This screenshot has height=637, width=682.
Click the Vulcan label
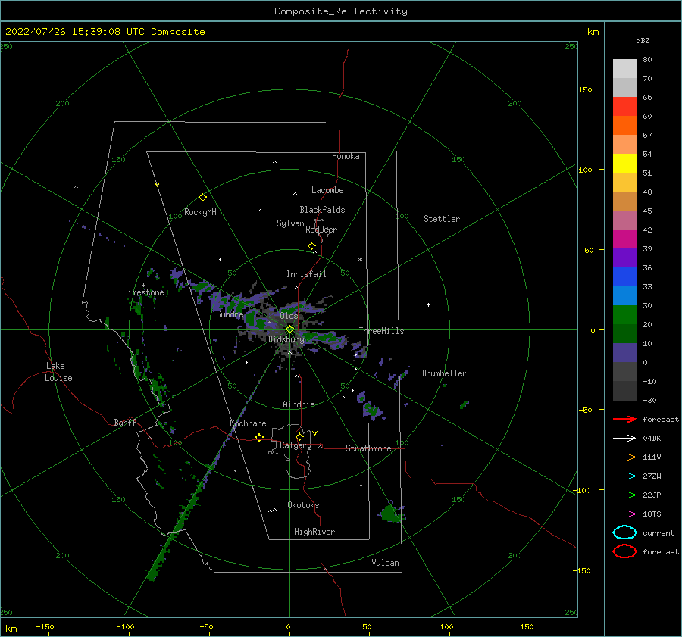(385, 562)
